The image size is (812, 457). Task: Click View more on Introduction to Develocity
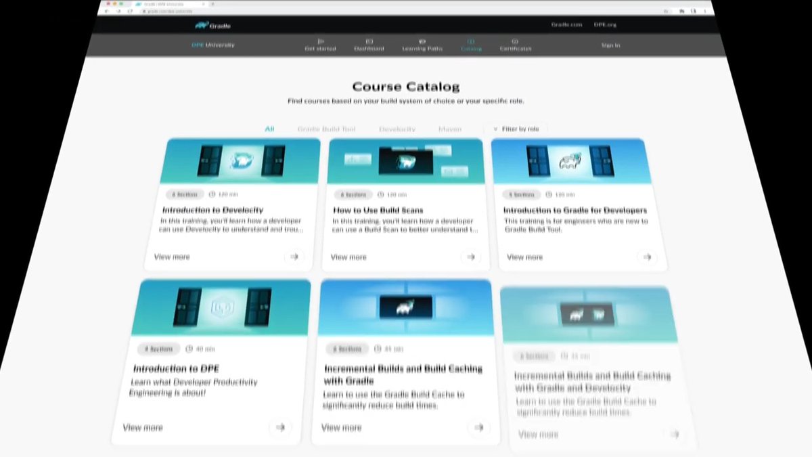pos(172,257)
